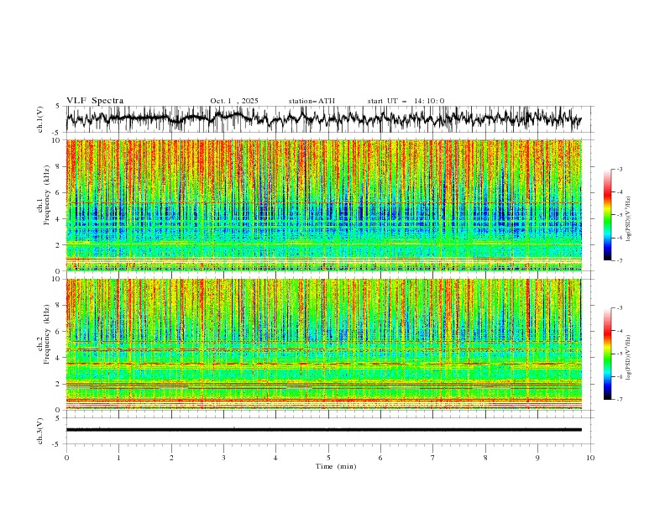Click the time axis tick label '3'

(224, 458)
